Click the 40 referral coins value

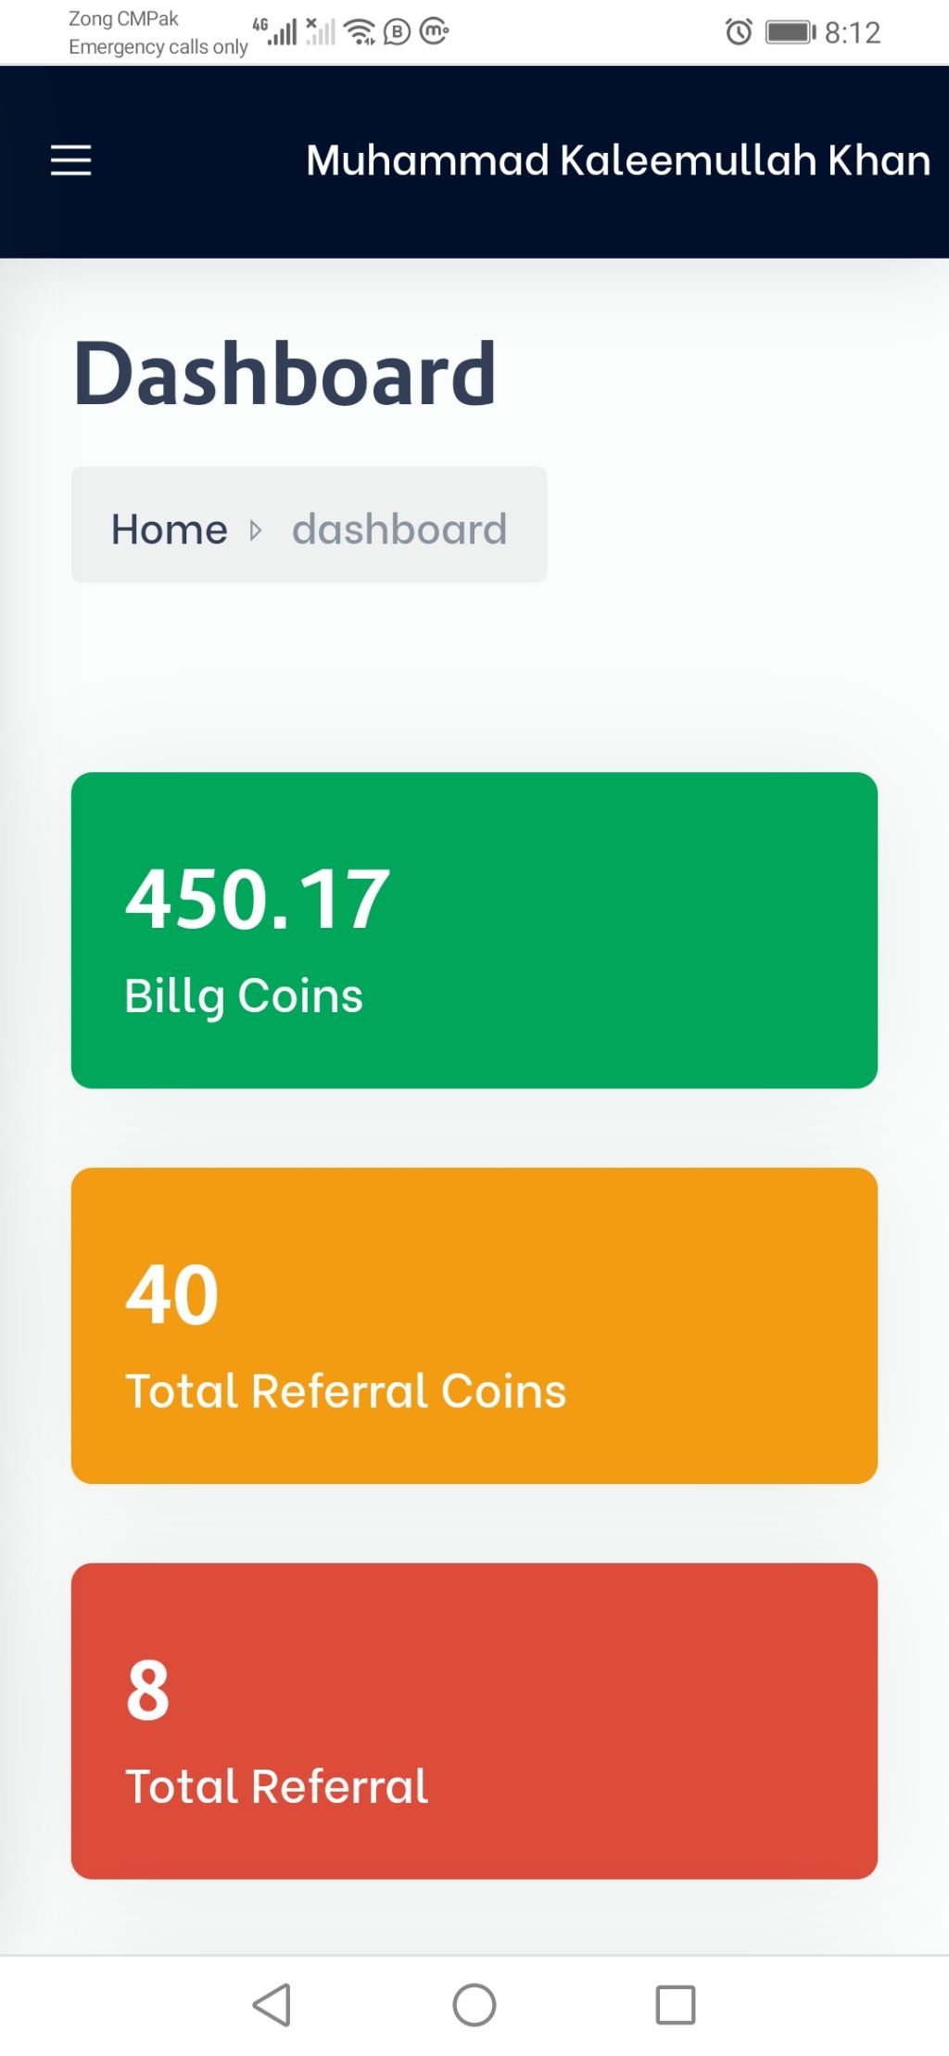(x=172, y=1295)
